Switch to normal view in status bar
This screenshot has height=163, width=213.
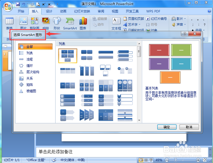click(x=141, y=160)
